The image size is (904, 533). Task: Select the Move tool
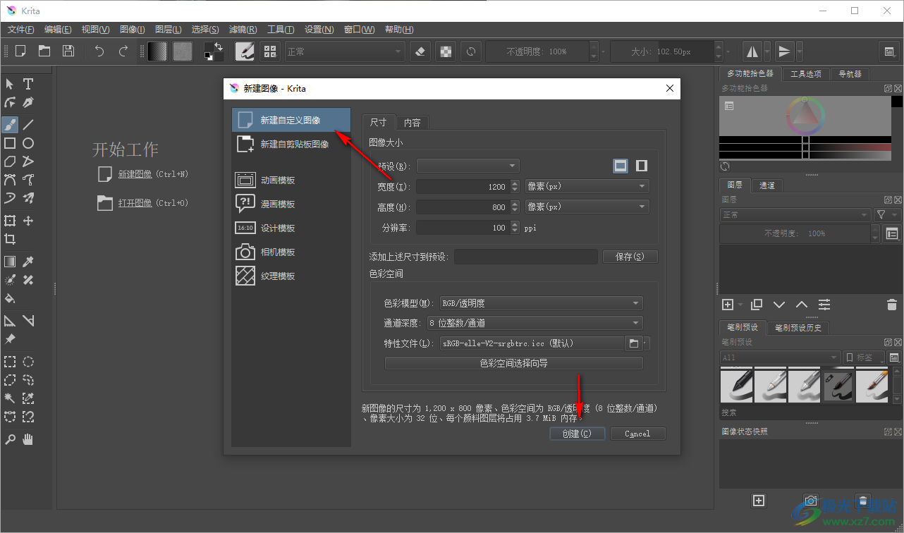[x=28, y=221]
